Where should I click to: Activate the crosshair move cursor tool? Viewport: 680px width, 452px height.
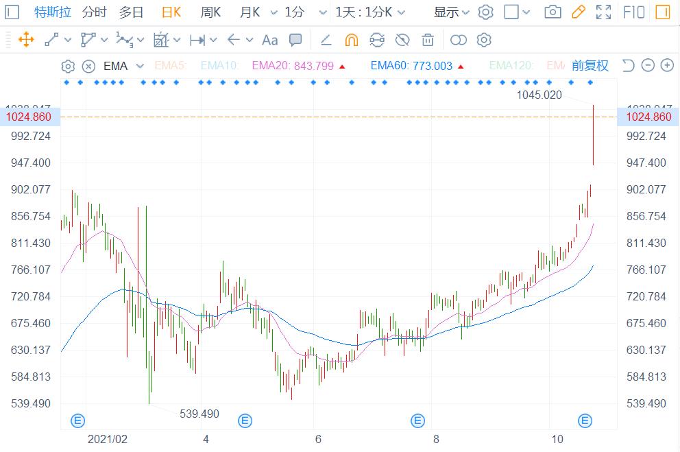tap(26, 40)
